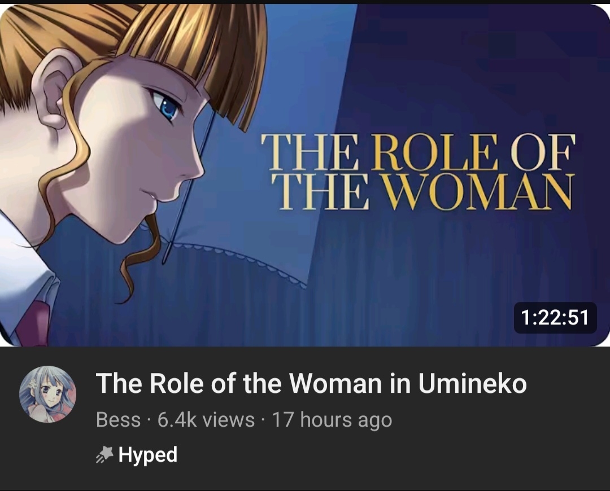Screen dimensions: 610x491
Task: Open the channel avatar next to the title
Action: 47,394
